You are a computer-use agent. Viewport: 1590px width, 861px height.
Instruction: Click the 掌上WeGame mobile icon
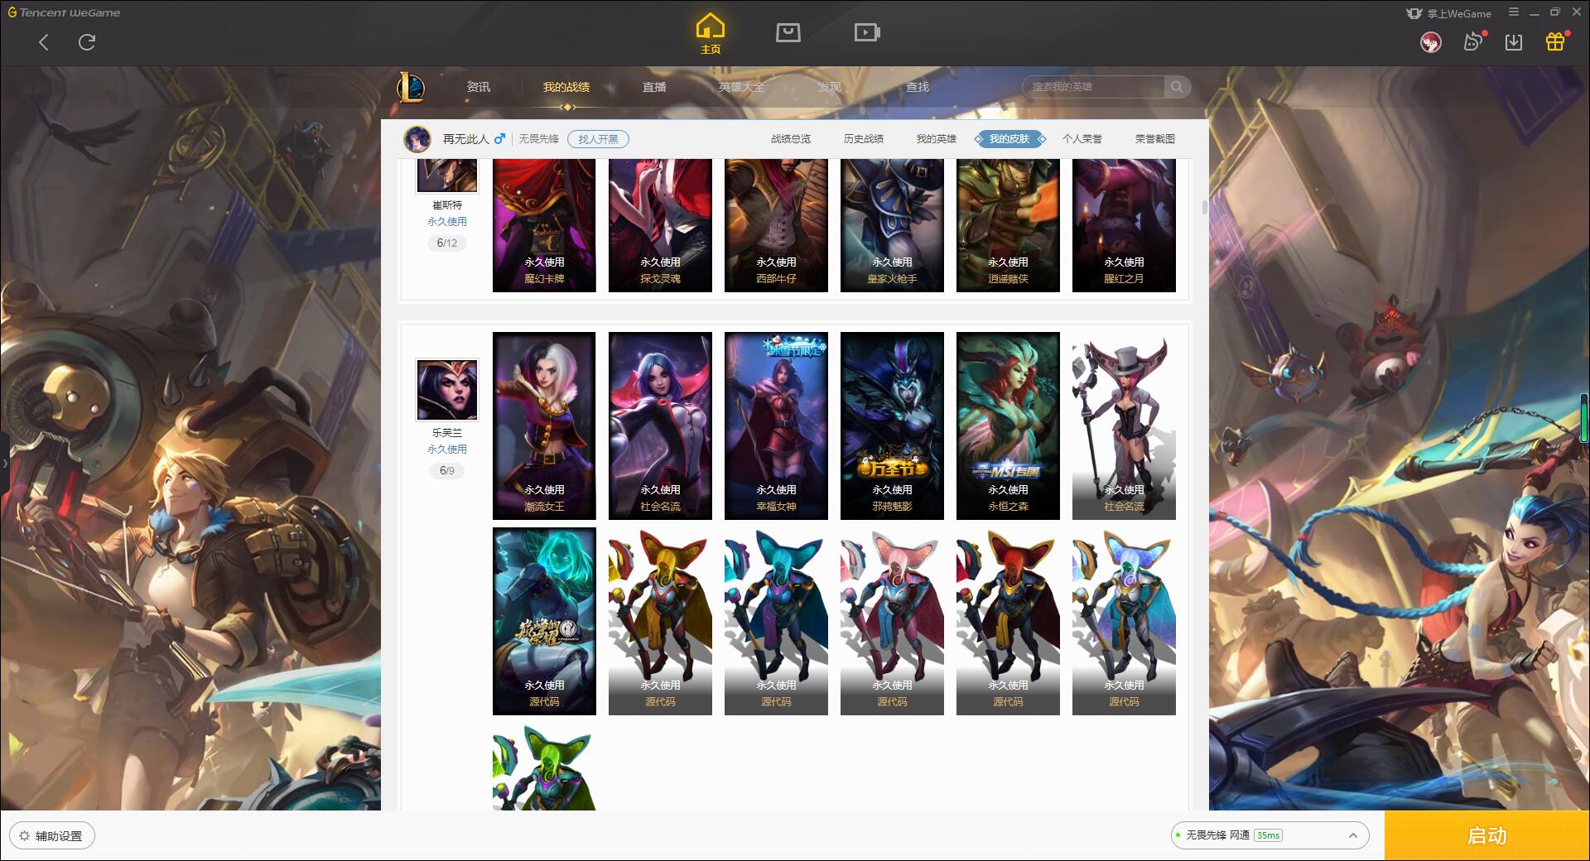1414,13
